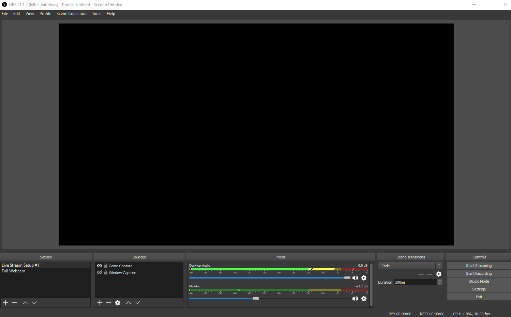This screenshot has width=511, height=317.
Task: Click the Exit button
Action: tap(479, 297)
